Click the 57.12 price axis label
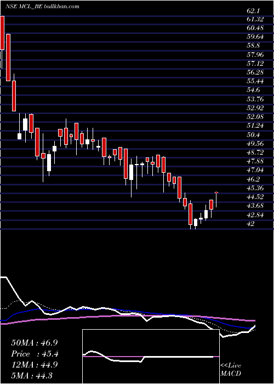The height and width of the screenshot is (384, 274). pyautogui.click(x=255, y=64)
